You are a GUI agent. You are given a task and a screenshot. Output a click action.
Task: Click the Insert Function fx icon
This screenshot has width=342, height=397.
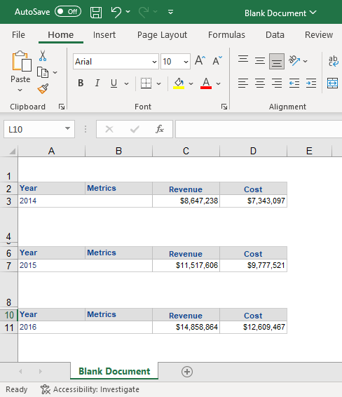point(160,129)
